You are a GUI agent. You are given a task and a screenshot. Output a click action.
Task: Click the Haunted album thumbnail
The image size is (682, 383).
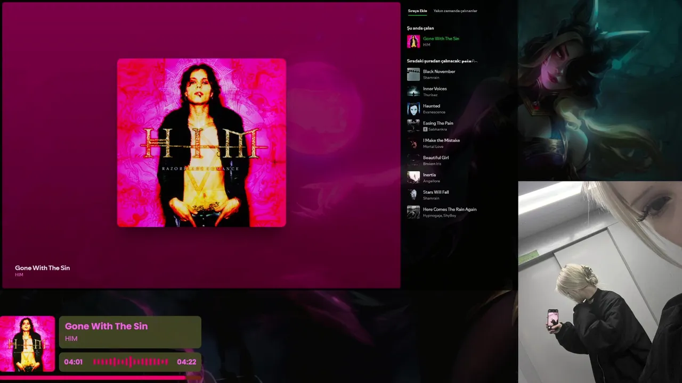[413, 109]
